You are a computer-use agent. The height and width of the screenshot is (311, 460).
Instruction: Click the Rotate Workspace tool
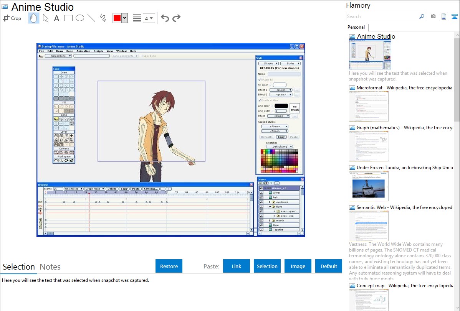(x=66, y=161)
